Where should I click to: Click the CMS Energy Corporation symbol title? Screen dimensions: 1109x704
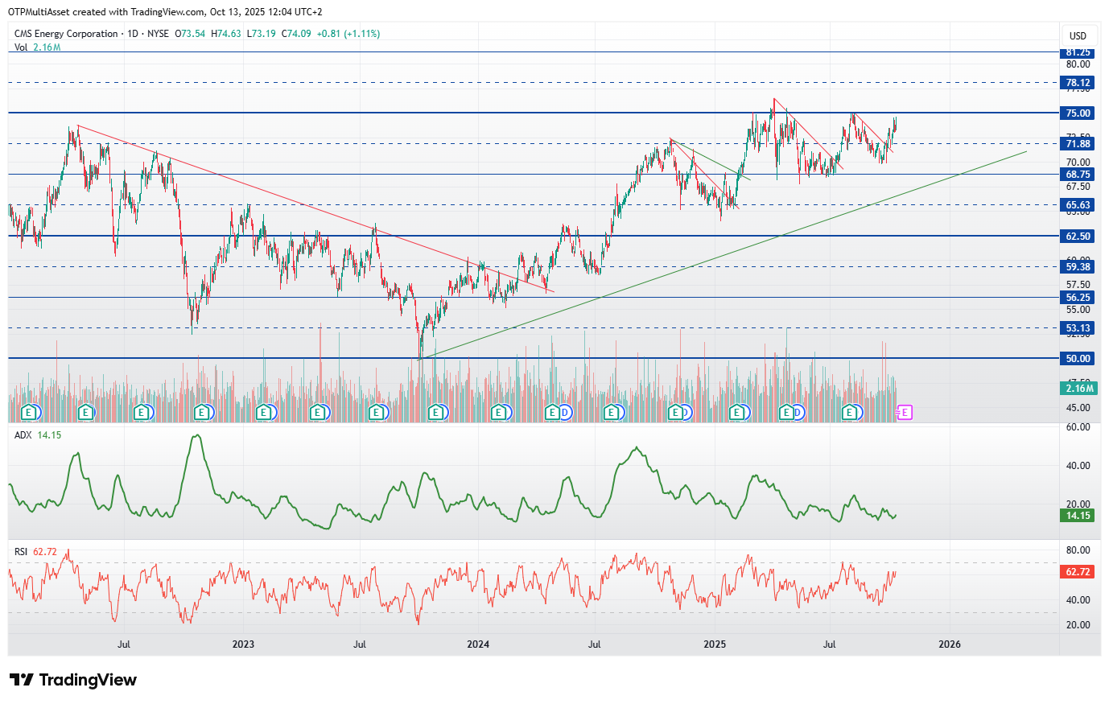click(66, 34)
